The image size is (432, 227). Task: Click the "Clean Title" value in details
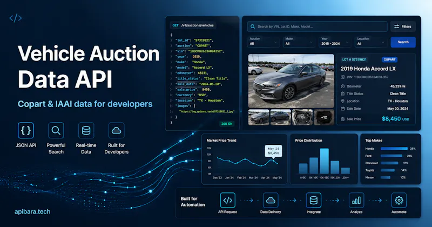coord(398,94)
